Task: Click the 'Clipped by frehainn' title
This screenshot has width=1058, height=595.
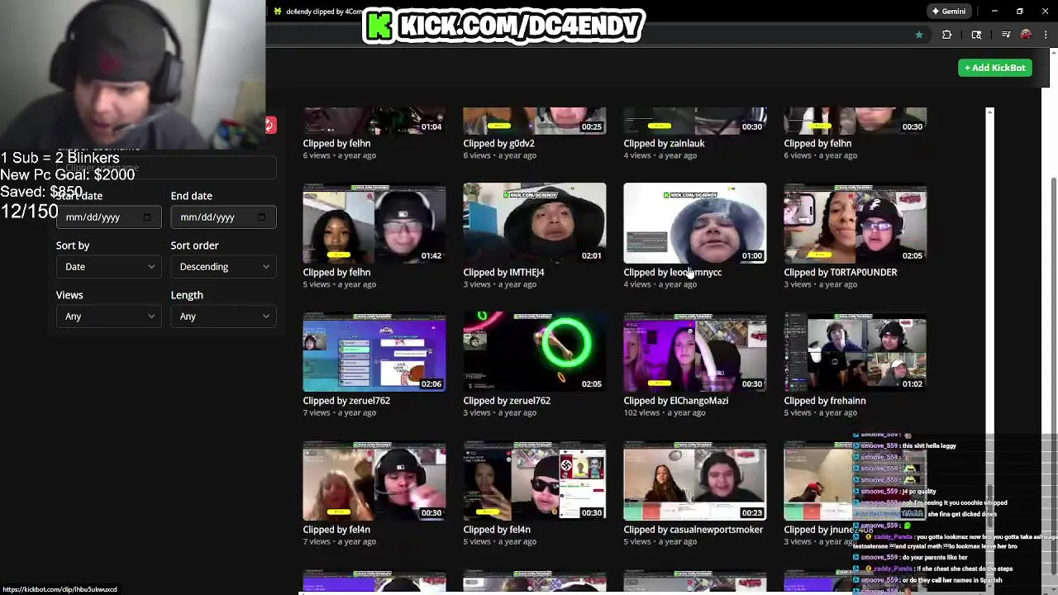Action: click(x=824, y=401)
